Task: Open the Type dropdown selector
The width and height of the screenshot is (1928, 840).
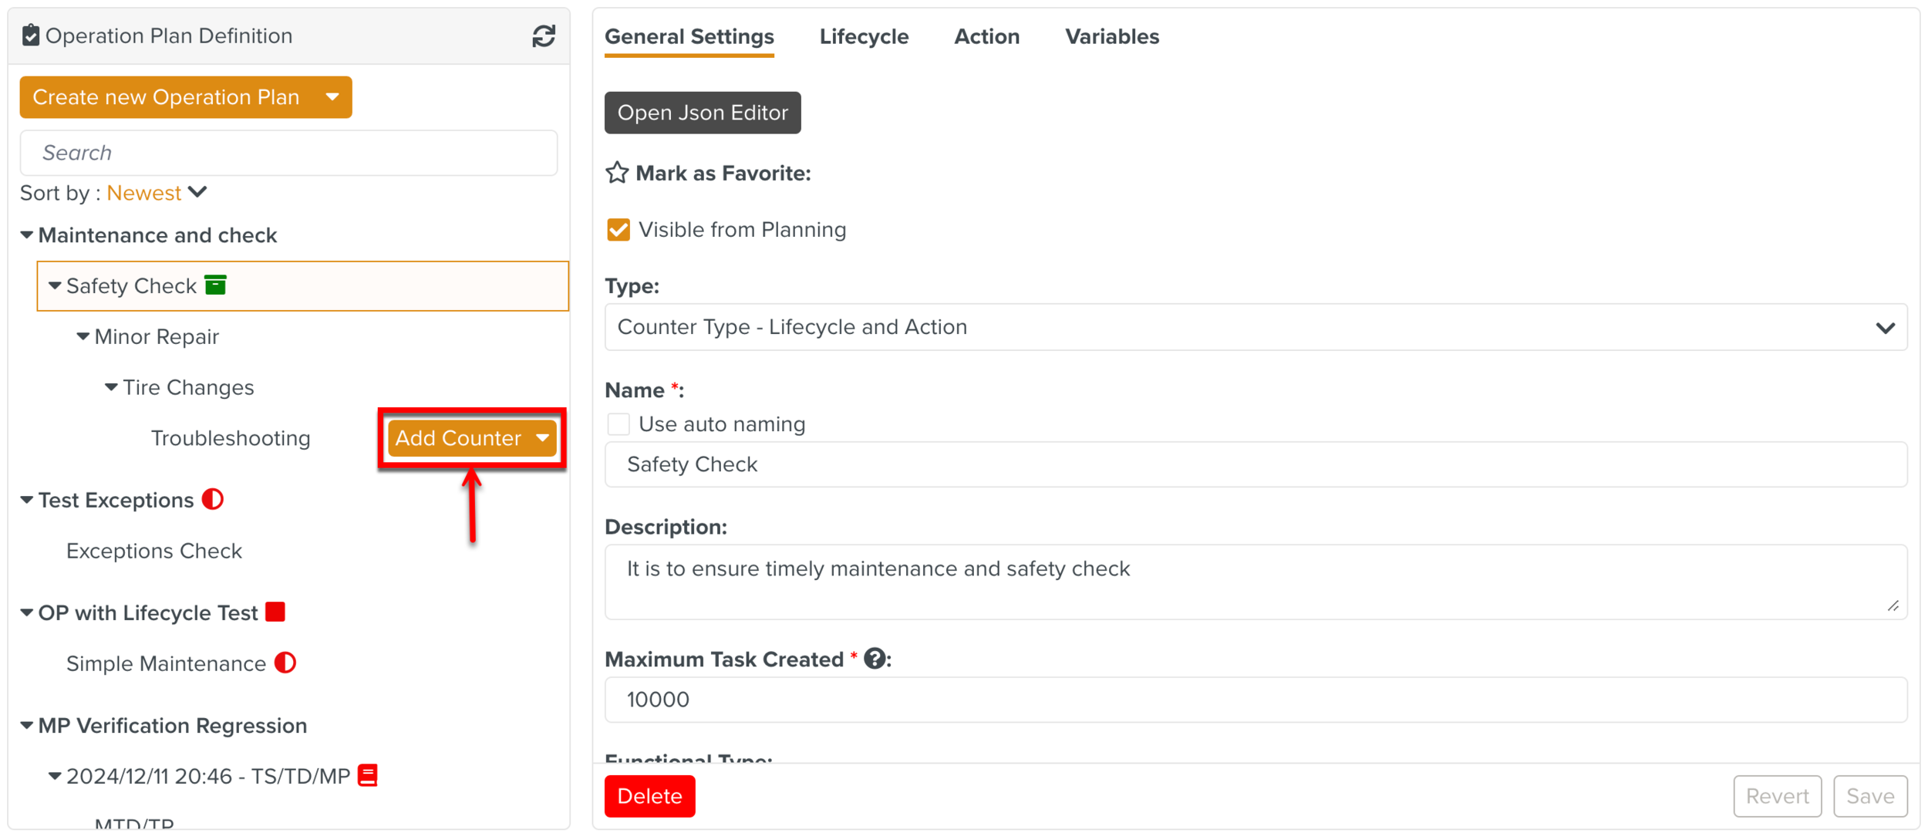Action: (x=1255, y=327)
